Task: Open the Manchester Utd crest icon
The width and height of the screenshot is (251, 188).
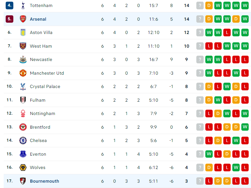Action: (23, 73)
